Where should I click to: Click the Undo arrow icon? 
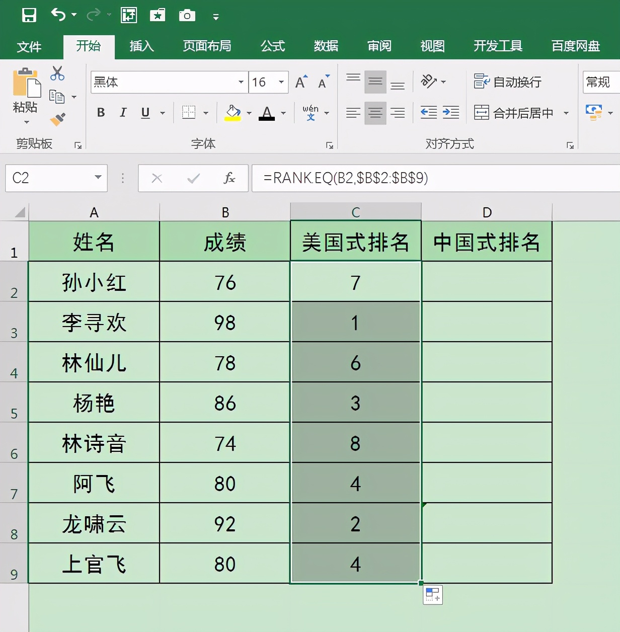58,15
